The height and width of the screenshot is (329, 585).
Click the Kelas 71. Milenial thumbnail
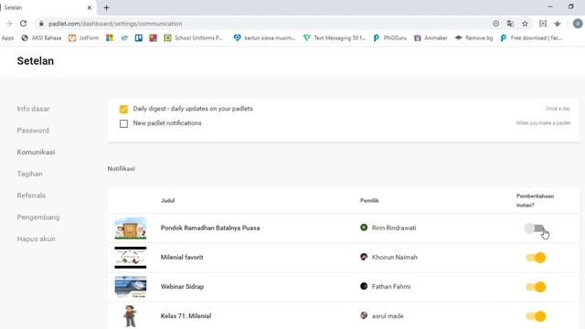click(x=130, y=316)
